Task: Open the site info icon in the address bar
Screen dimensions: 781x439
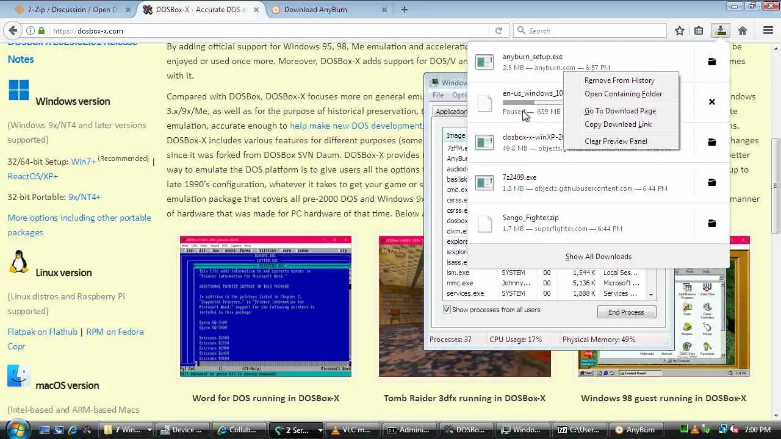Action: pos(30,30)
